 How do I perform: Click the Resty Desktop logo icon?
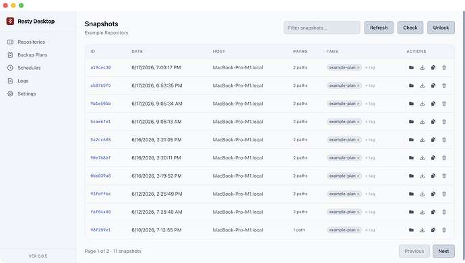tap(10, 21)
